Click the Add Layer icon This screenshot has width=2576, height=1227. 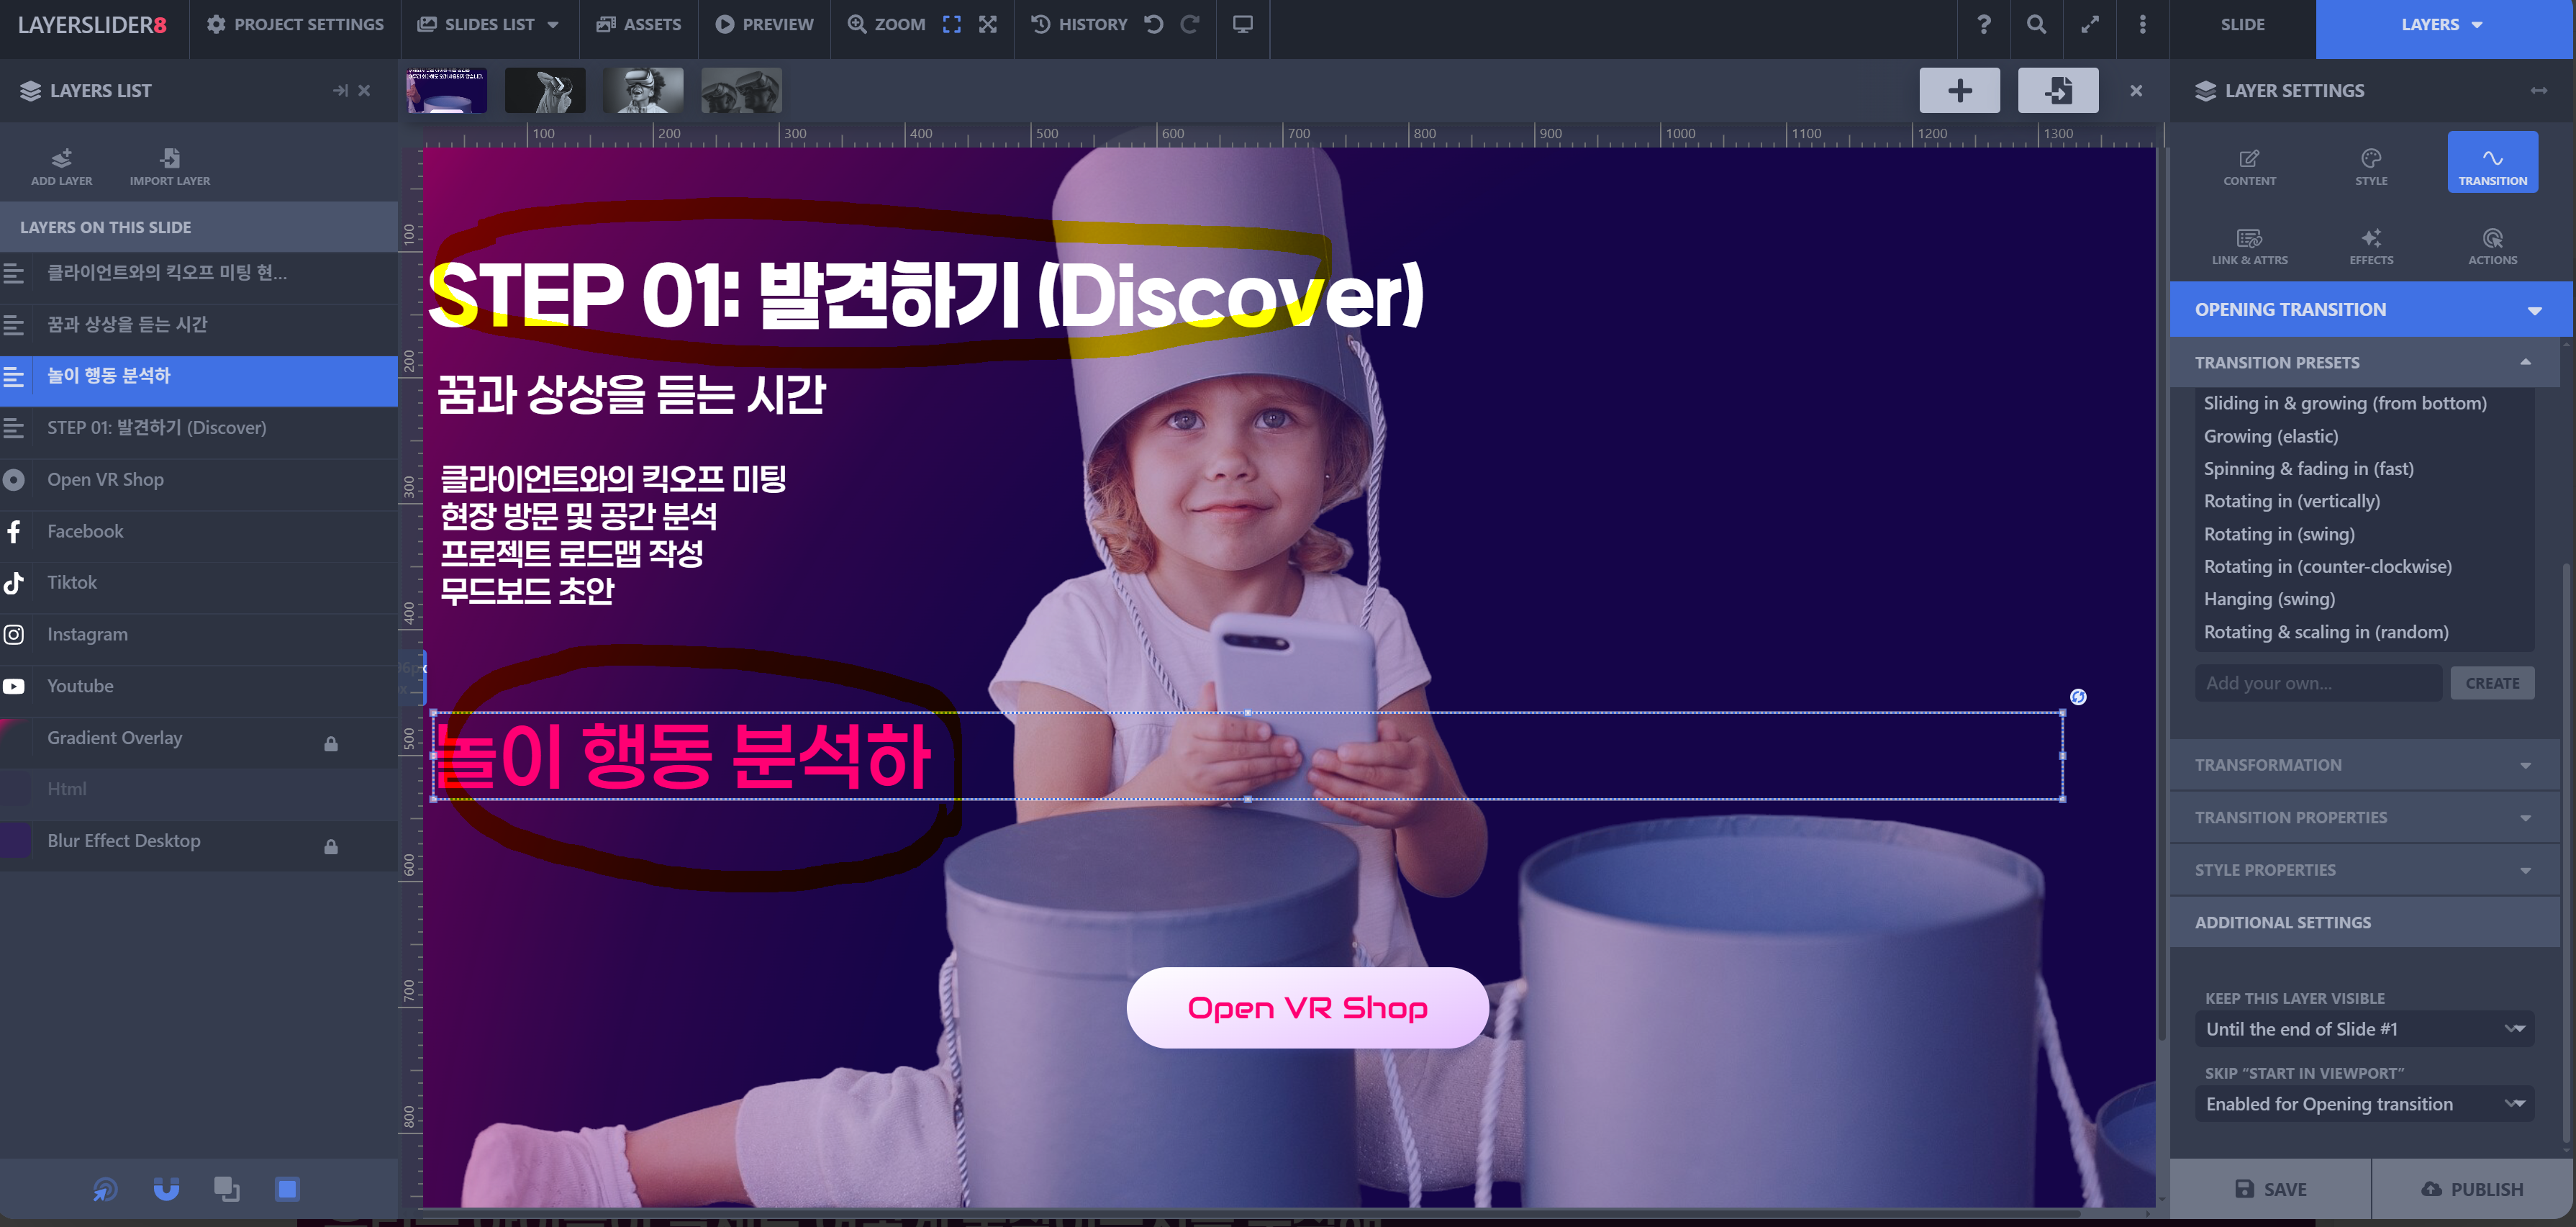pyautogui.click(x=61, y=159)
